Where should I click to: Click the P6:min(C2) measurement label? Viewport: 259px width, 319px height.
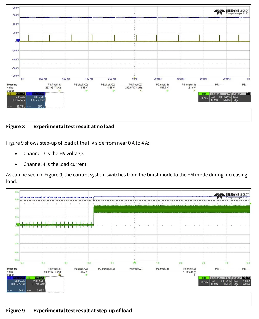(190, 269)
